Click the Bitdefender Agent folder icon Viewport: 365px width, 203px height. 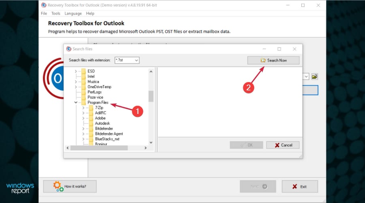click(x=91, y=134)
